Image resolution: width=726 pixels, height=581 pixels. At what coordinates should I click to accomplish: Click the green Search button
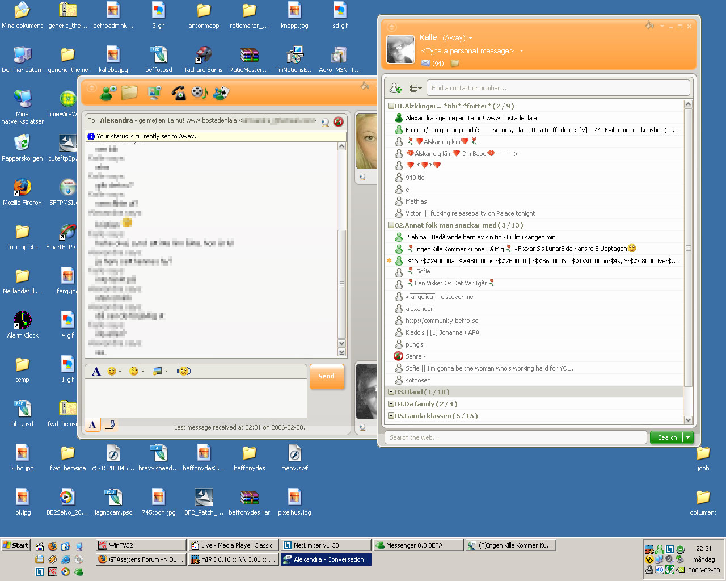coord(667,437)
